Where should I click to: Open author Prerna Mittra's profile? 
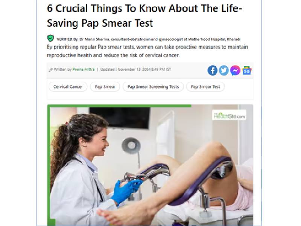tap(84, 69)
